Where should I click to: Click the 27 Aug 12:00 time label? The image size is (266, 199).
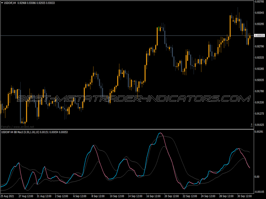(x=26, y=196)
